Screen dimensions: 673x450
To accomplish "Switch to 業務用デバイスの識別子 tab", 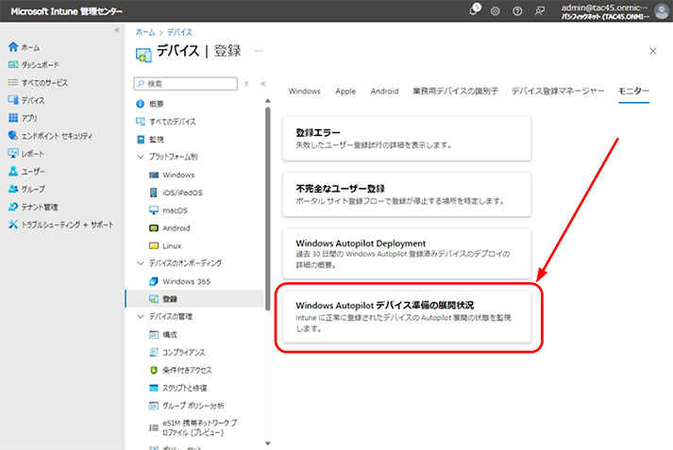I will (x=455, y=91).
